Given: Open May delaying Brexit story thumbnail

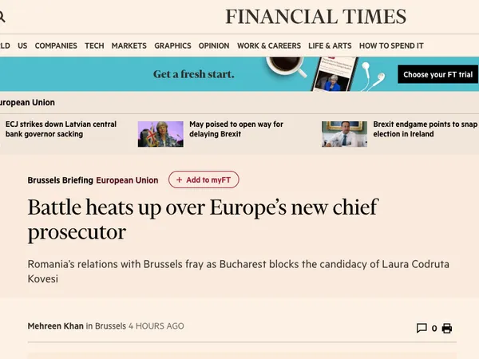Looking at the screenshot, I should [160, 134].
